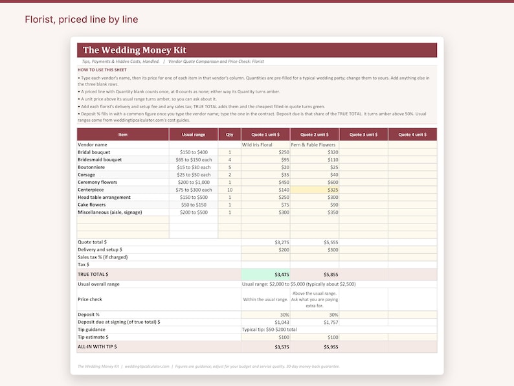Click the deposit due "$1,757" cell
The image size is (514, 386).
(315, 323)
